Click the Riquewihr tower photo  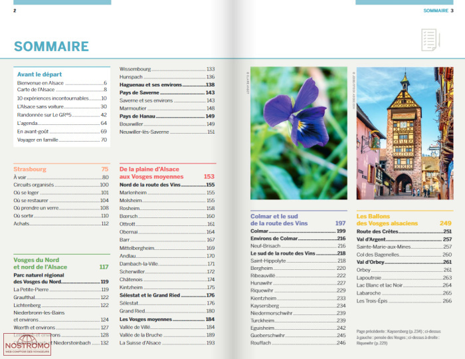[405, 133]
